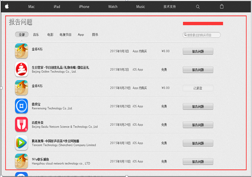Open the iPhone menu item
This screenshot has height=177, width=252.
click(x=84, y=7)
